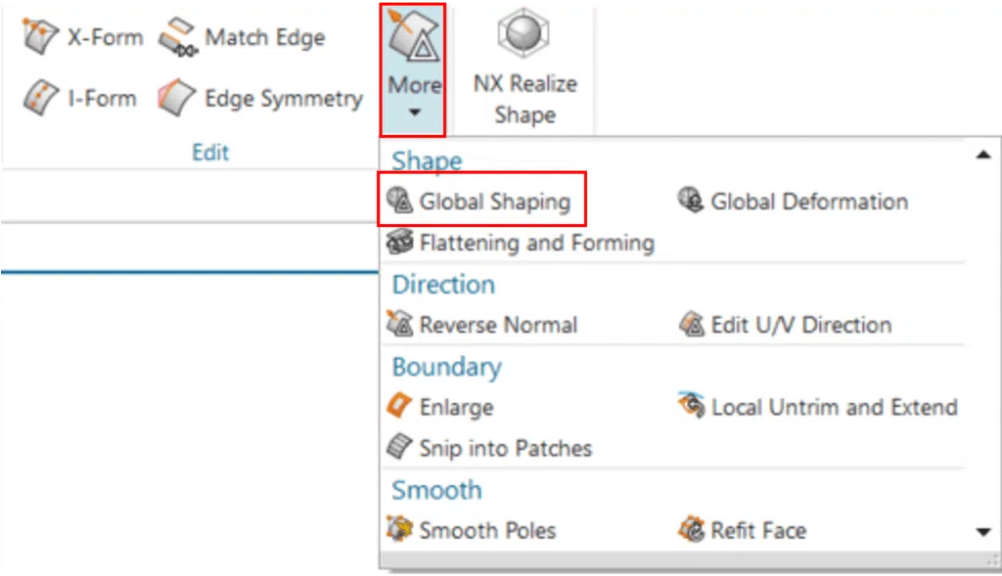The image size is (1002, 576).
Task: Click the Edit group label
Action: [210, 153]
